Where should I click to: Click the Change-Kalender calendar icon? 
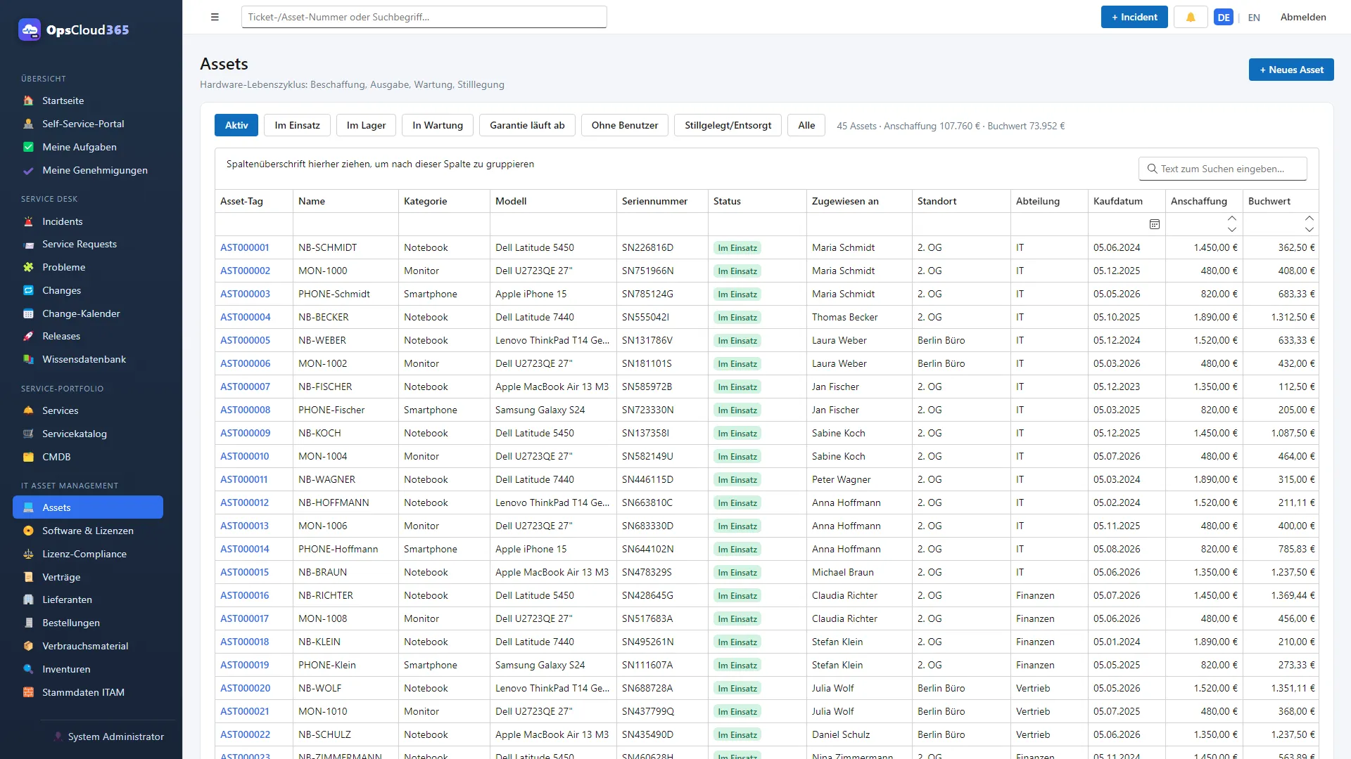click(x=28, y=313)
